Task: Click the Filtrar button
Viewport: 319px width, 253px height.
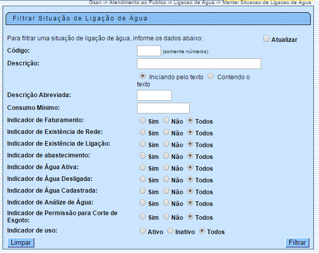Action: pyautogui.click(x=297, y=243)
